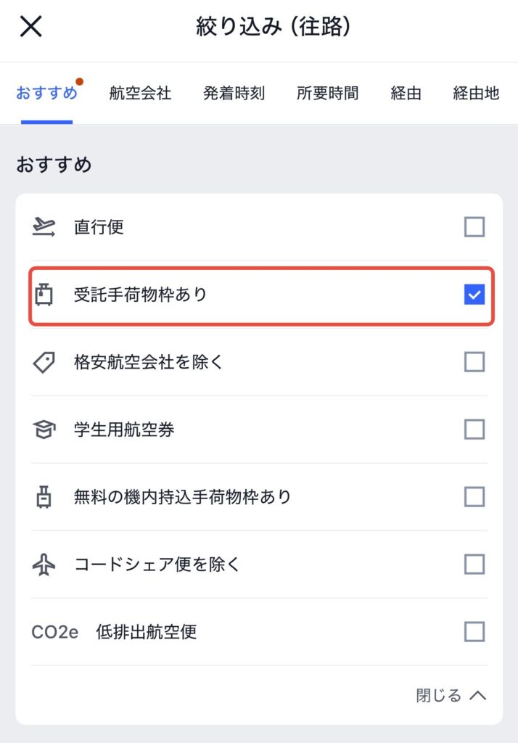This screenshot has width=518, height=743.
Task: Tap the 直行便 airplane takeoff icon
Action: point(44,227)
